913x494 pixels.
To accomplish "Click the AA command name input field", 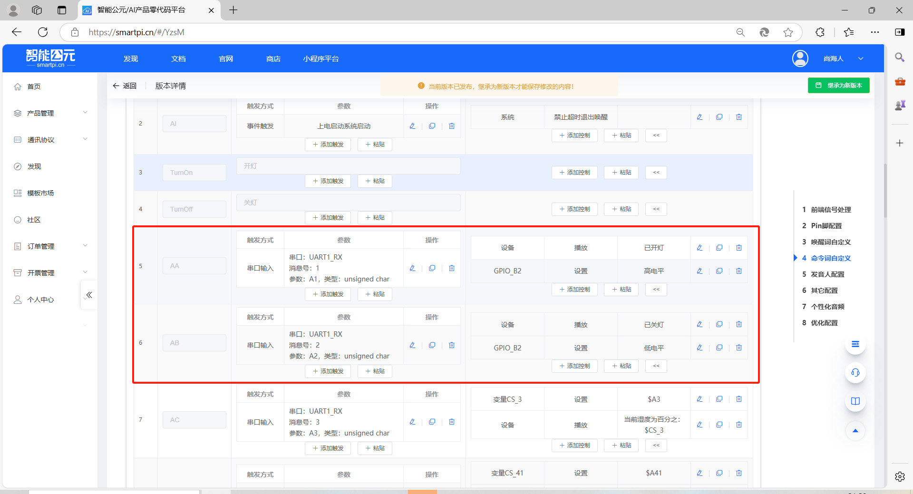I will [194, 266].
